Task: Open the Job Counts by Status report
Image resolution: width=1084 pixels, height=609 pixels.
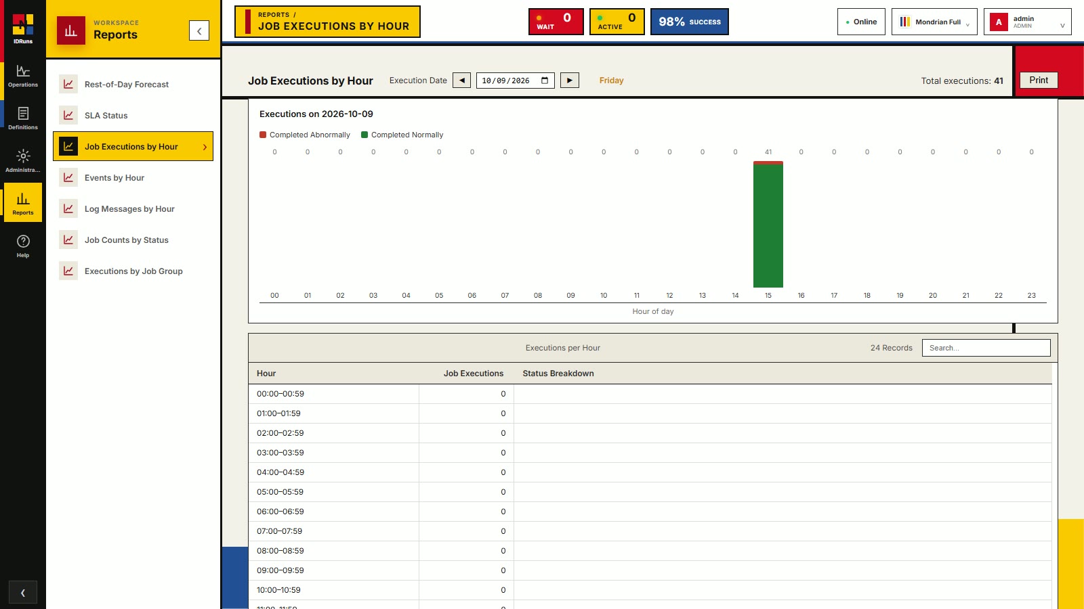Action: coord(133,240)
